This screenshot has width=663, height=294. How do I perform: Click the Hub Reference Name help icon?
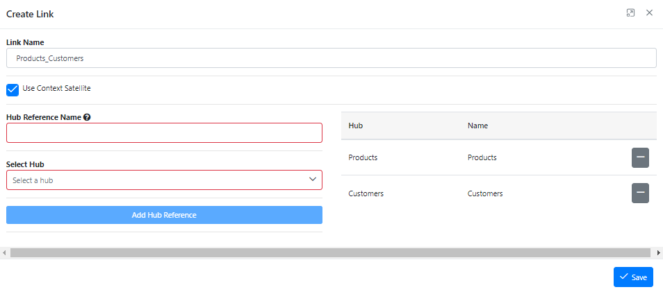87,117
